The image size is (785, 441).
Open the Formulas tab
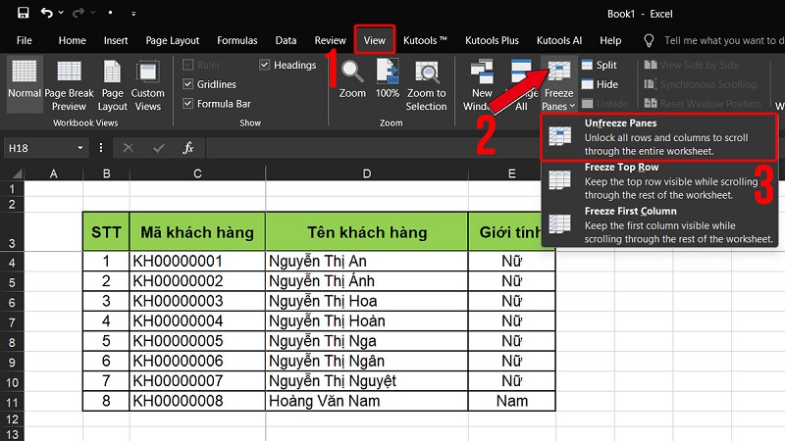236,40
